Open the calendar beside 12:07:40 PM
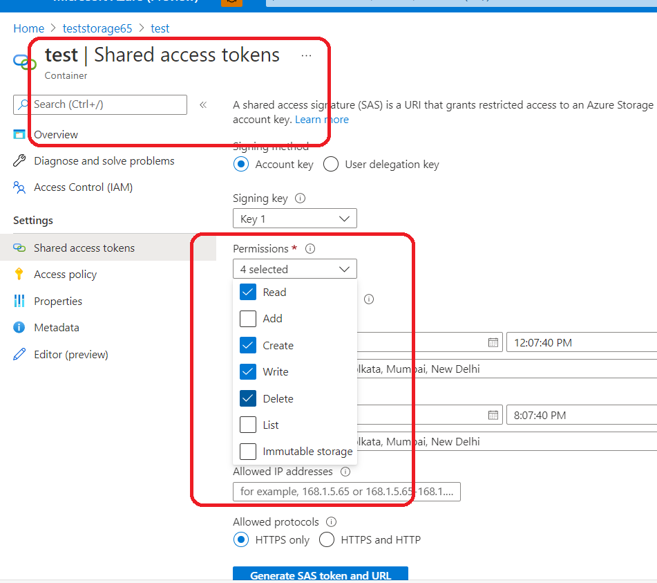This screenshot has height=583, width=657. (x=493, y=342)
